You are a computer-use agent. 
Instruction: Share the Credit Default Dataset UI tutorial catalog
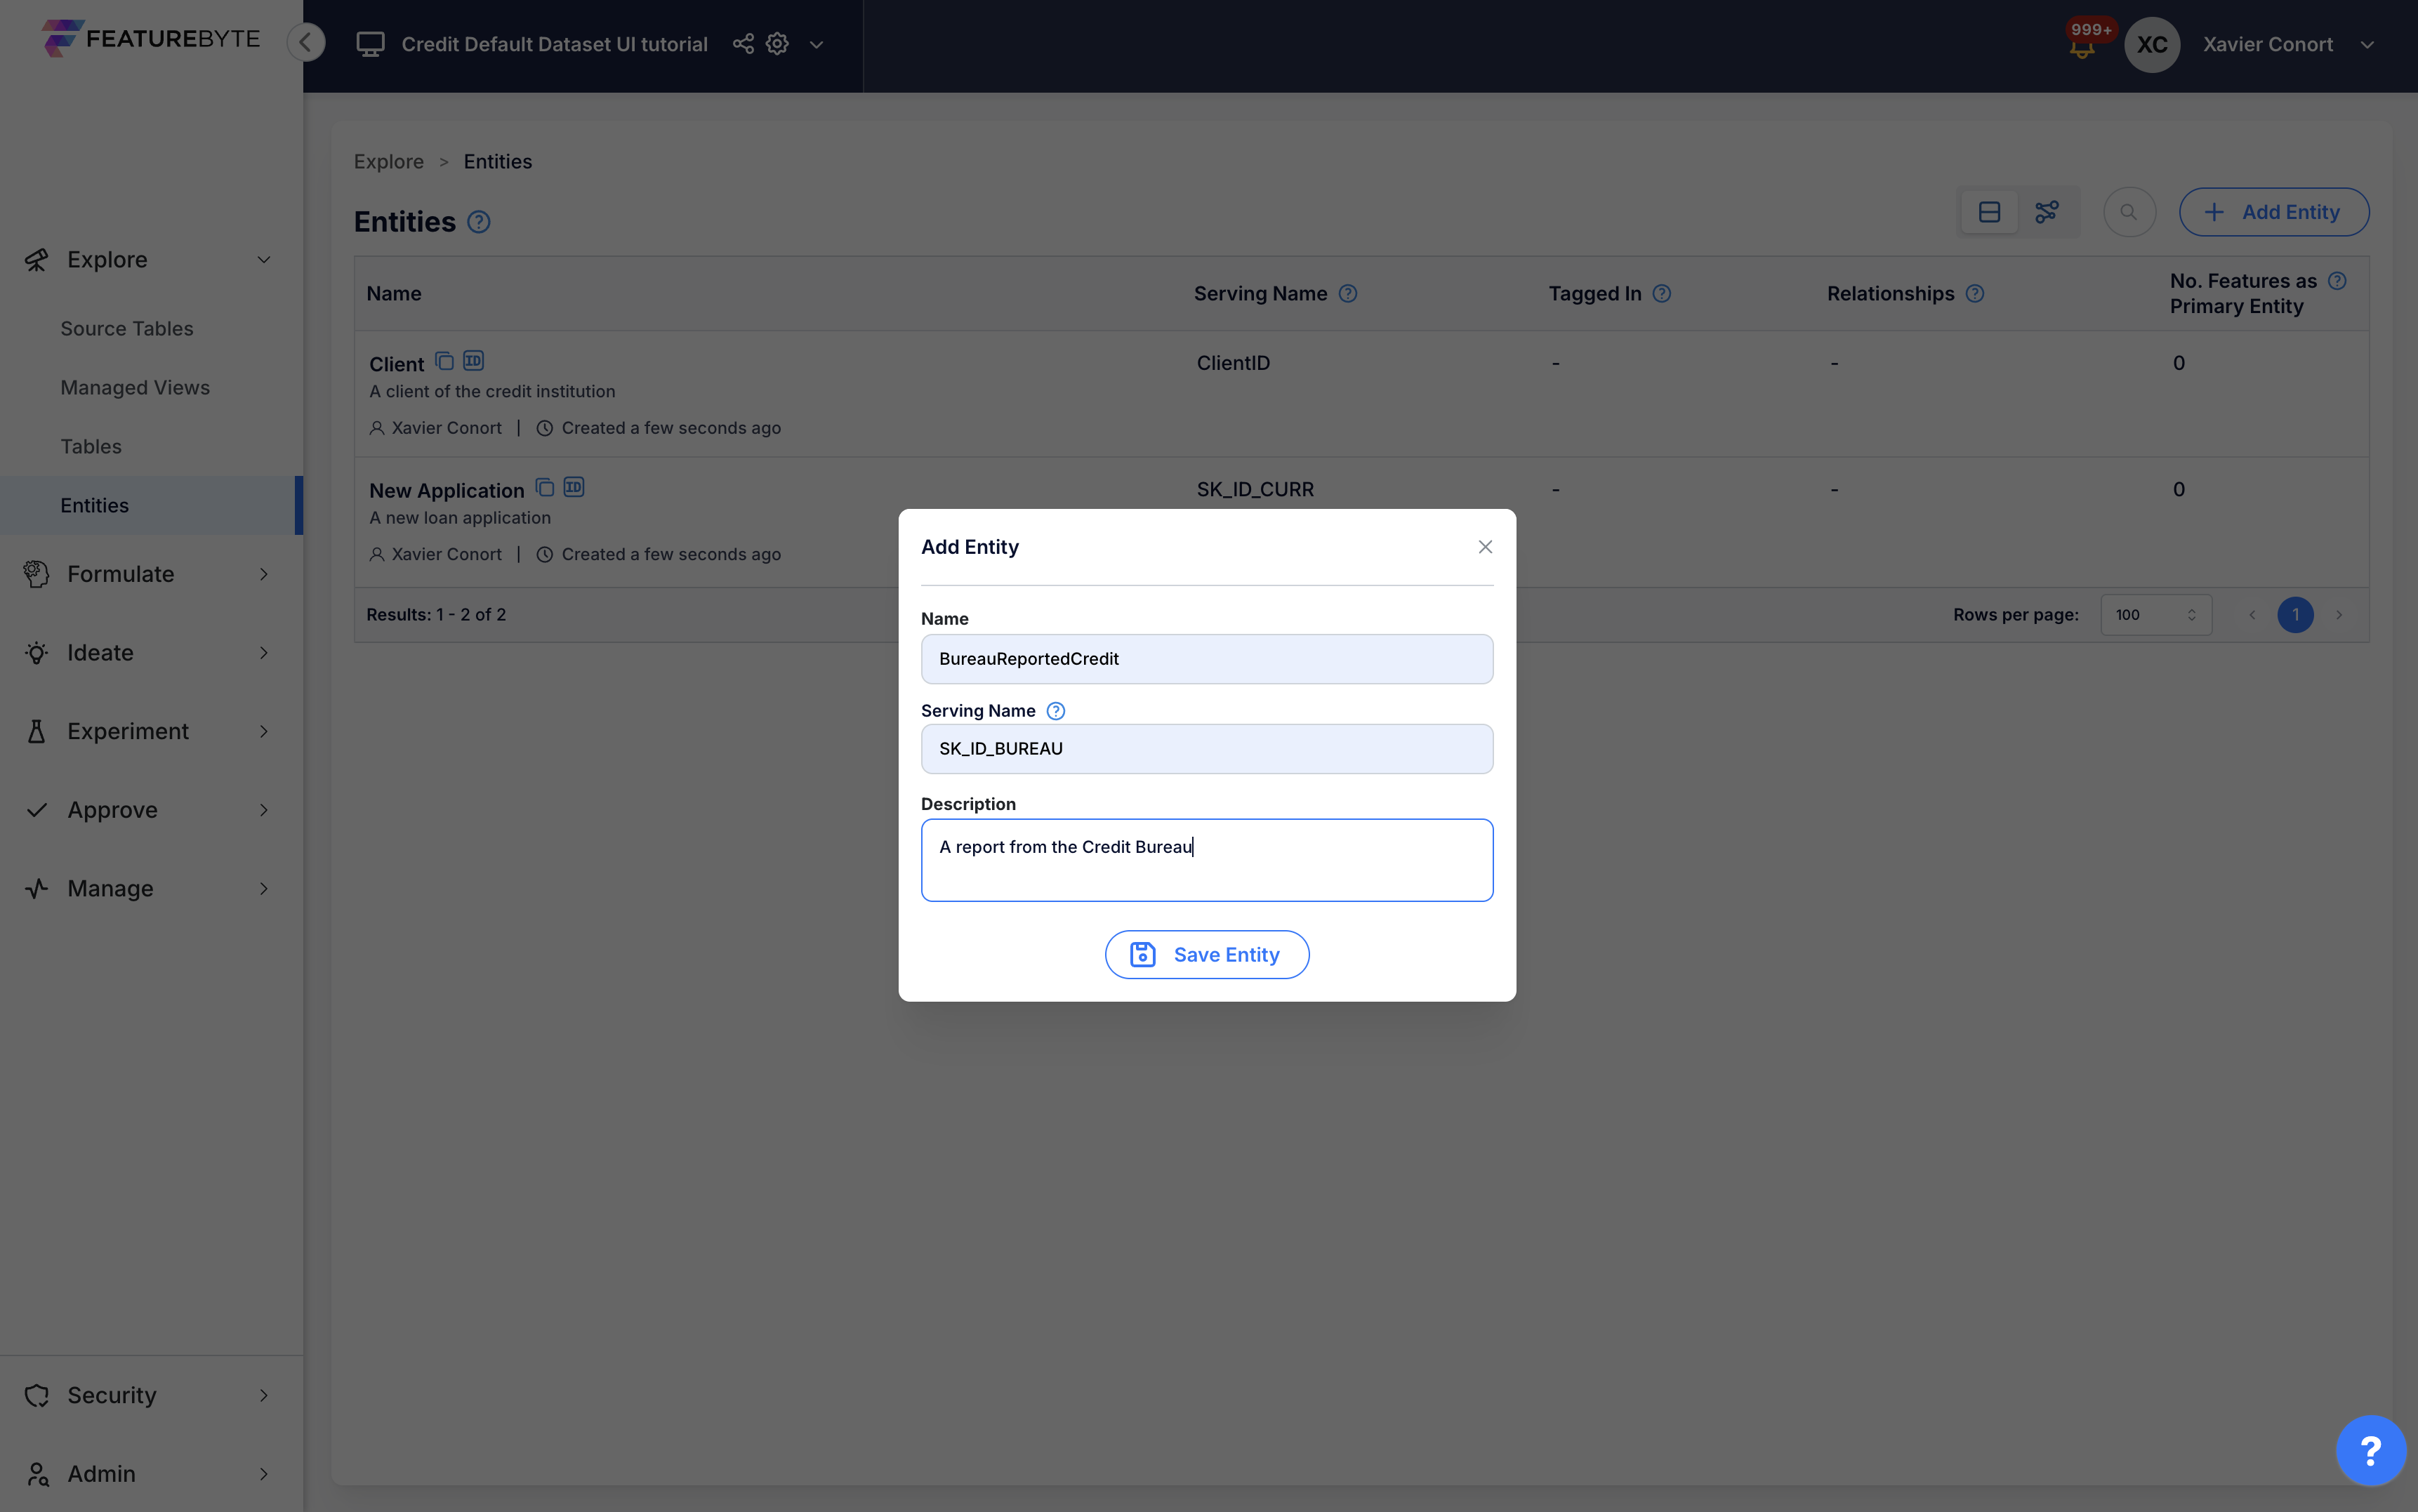742,43
